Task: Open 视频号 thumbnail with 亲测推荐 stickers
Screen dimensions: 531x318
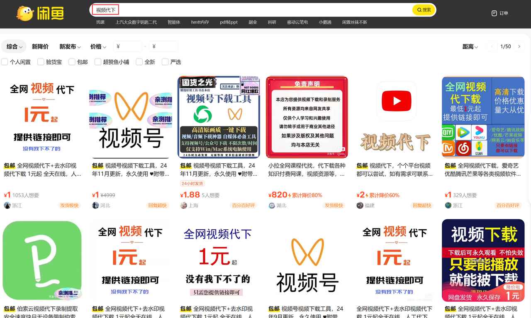Action: 131,117
